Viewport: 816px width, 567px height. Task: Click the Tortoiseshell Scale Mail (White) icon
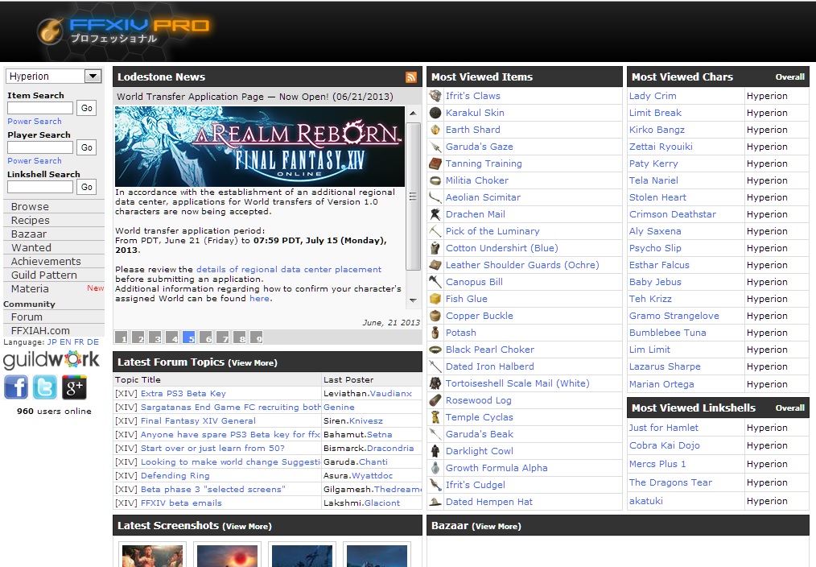(x=435, y=383)
